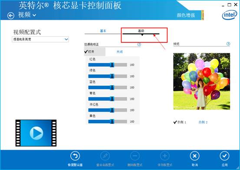The width and height of the screenshot is (240, 170).
Task: Click the 重命名配置式 pencil button
Action: (105, 158)
